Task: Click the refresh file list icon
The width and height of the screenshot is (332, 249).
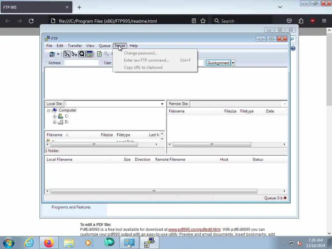Action: [99, 54]
